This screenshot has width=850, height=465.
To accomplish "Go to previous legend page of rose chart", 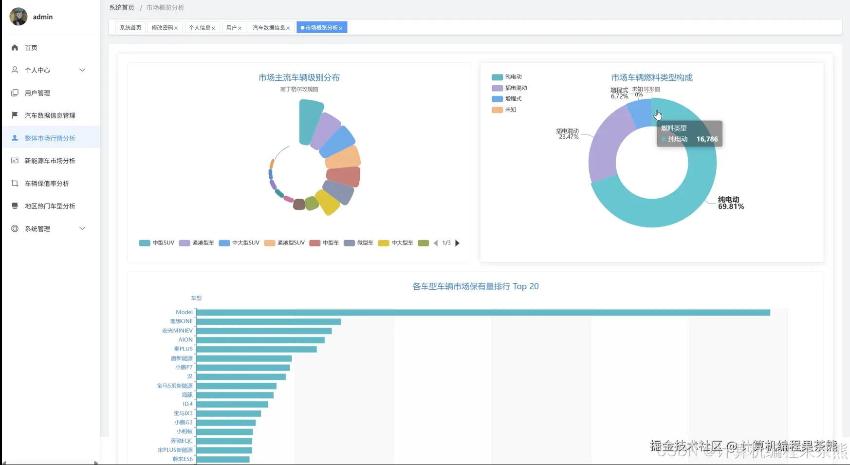I will click(x=436, y=243).
